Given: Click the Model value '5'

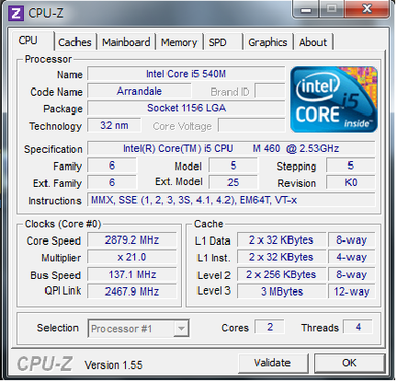Looking at the screenshot, I should click(x=233, y=166).
